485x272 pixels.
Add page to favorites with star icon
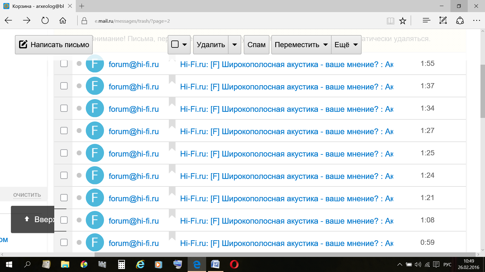click(403, 21)
